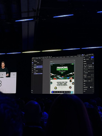Select the Text tool (T icon)
This screenshot has width=102, height=136.
tap(66, 92)
